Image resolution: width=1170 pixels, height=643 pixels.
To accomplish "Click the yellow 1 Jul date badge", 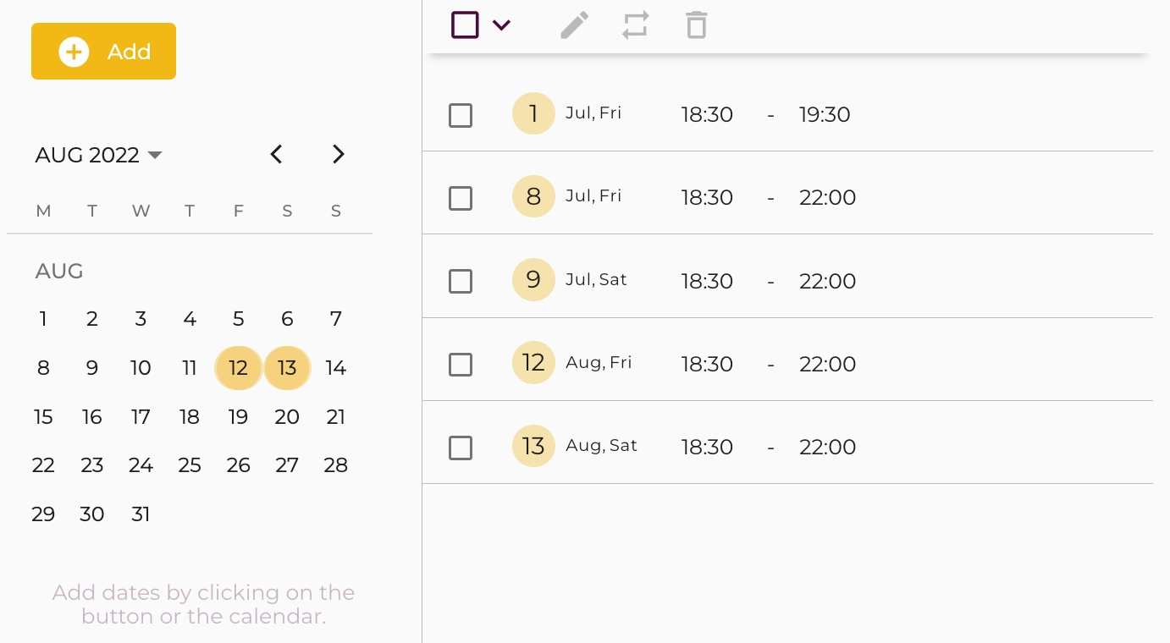I will (x=533, y=113).
